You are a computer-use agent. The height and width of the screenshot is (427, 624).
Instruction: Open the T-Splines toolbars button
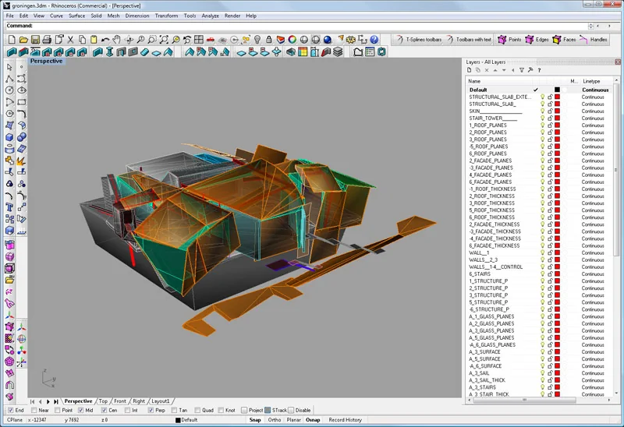[x=418, y=39]
